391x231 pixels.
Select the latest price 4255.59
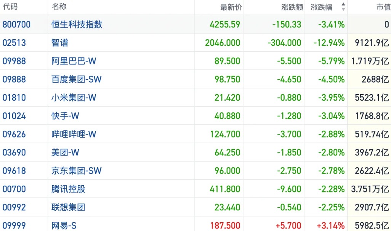coord(225,24)
